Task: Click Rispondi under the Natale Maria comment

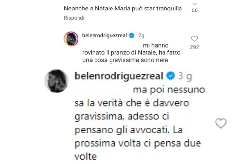Action: 74,18
